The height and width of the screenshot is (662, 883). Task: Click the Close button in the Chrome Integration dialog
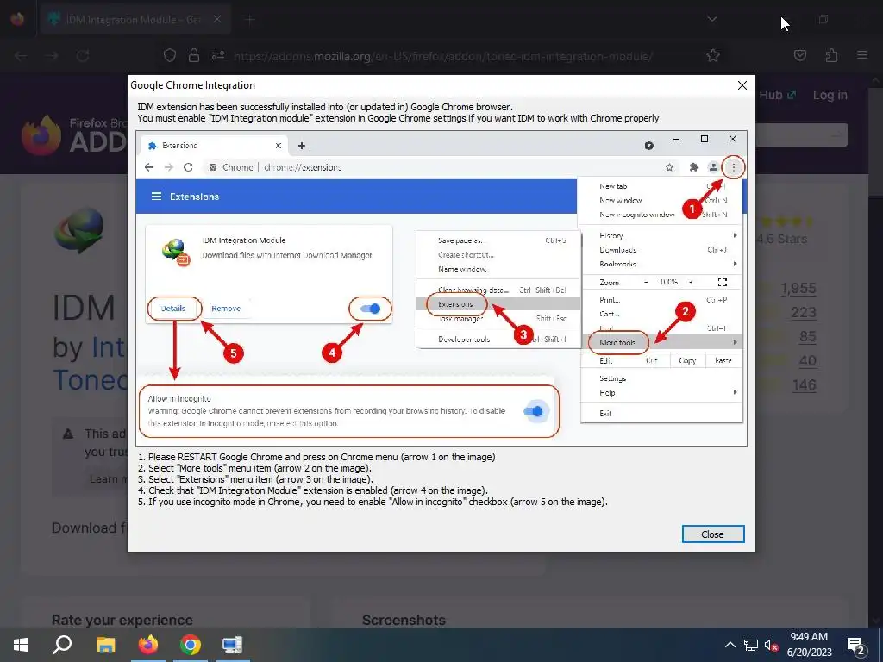coord(713,534)
